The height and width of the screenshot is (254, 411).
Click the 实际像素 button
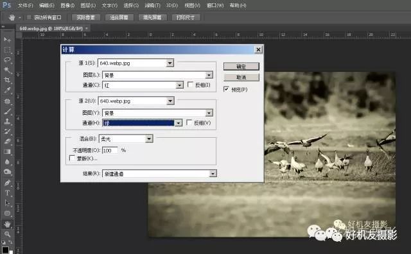click(x=85, y=17)
